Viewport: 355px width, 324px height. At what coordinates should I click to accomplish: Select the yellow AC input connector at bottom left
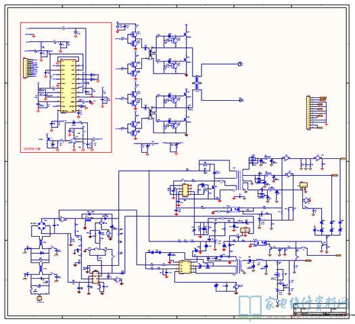40,298
